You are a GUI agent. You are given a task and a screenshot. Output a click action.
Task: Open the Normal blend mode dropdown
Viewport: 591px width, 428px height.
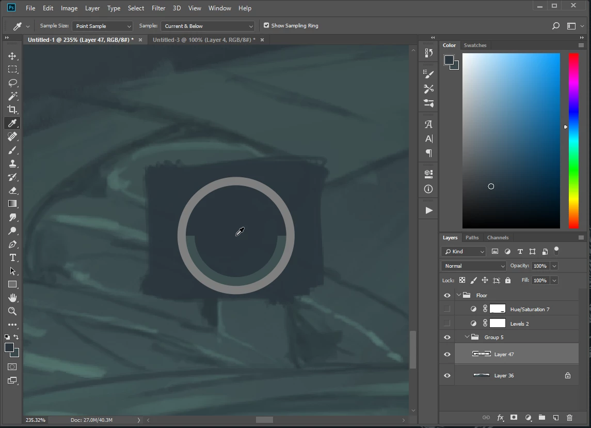click(473, 266)
